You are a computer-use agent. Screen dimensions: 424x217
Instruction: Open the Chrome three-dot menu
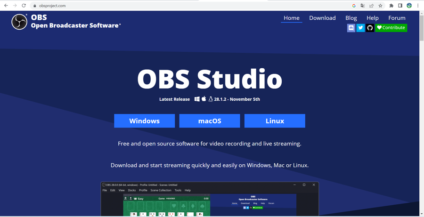tap(418, 6)
